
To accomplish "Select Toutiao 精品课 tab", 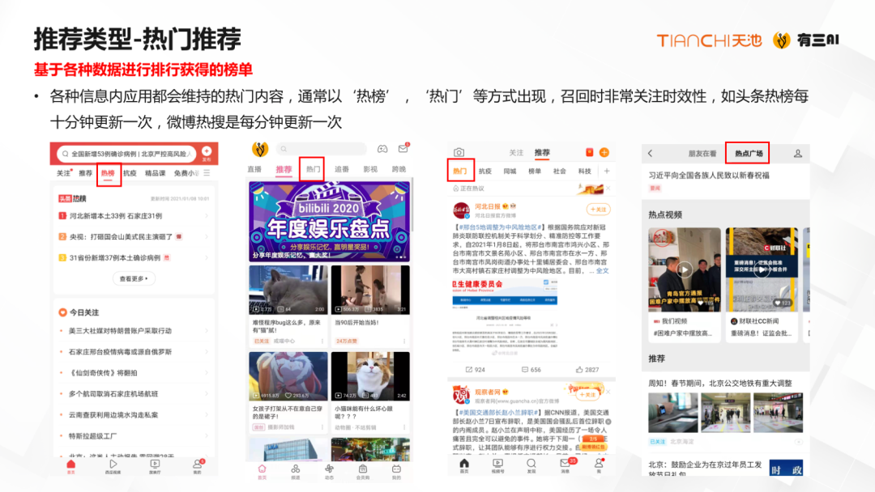I will pos(155,173).
